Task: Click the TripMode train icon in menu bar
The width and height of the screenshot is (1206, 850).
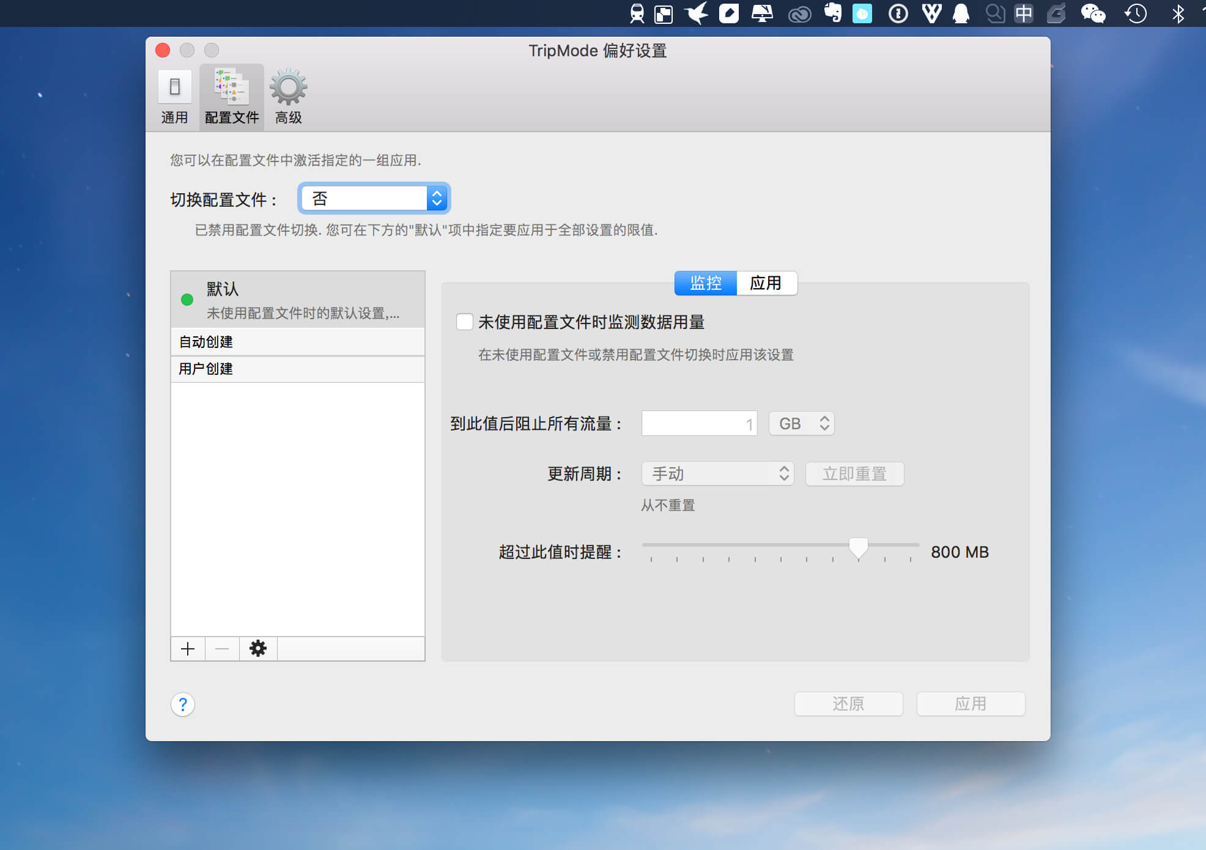Action: (637, 13)
